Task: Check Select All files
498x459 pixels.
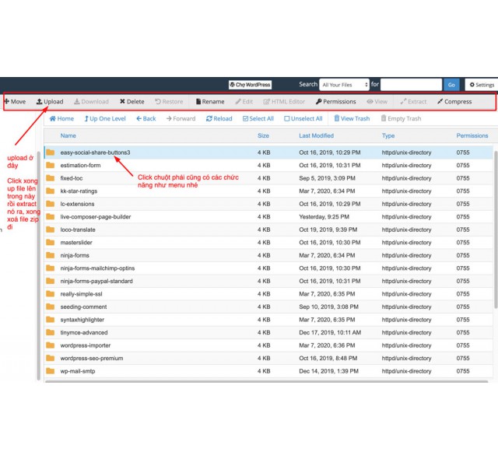Action: (258, 119)
